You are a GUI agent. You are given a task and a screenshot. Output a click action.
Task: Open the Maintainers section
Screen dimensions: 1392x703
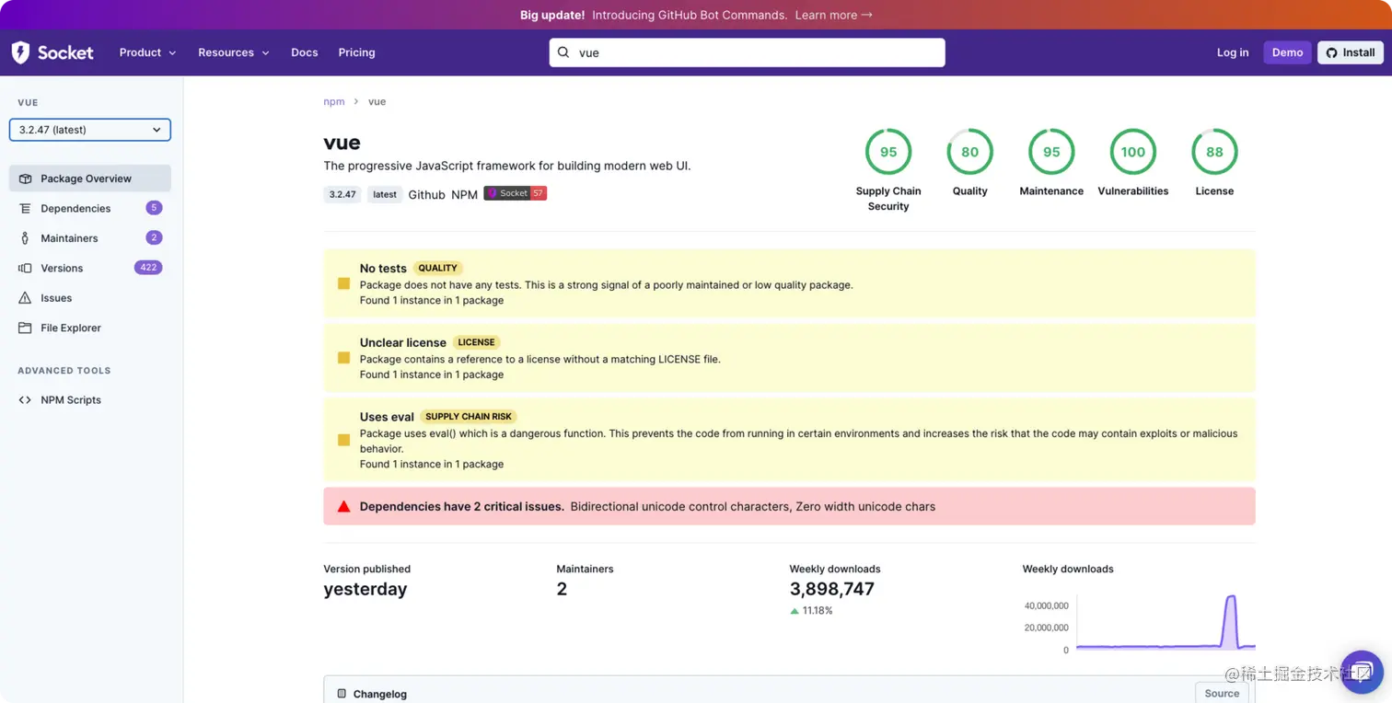click(x=90, y=238)
